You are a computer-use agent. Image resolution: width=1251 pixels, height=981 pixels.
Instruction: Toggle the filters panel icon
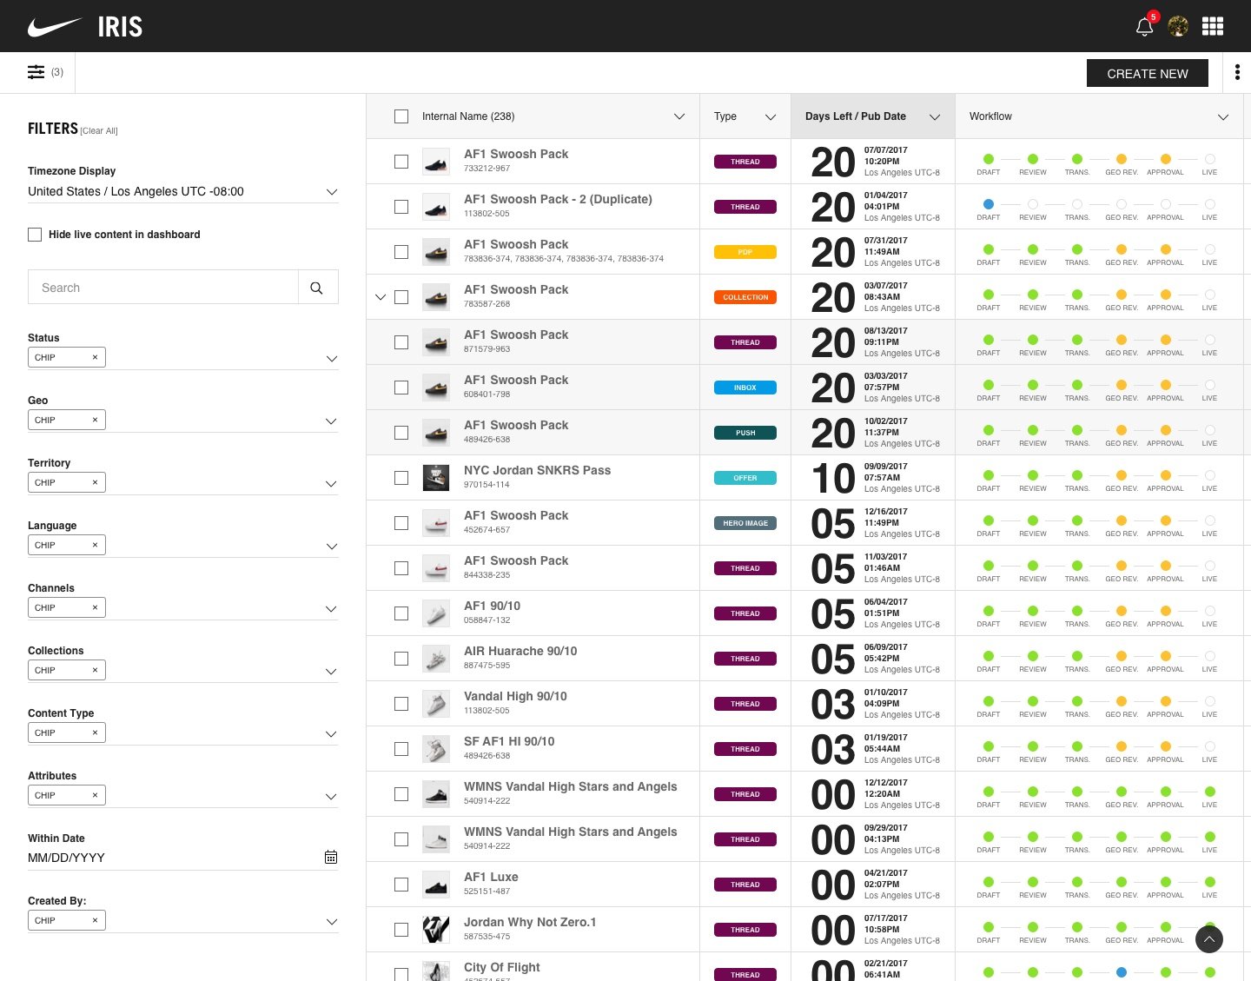36,72
